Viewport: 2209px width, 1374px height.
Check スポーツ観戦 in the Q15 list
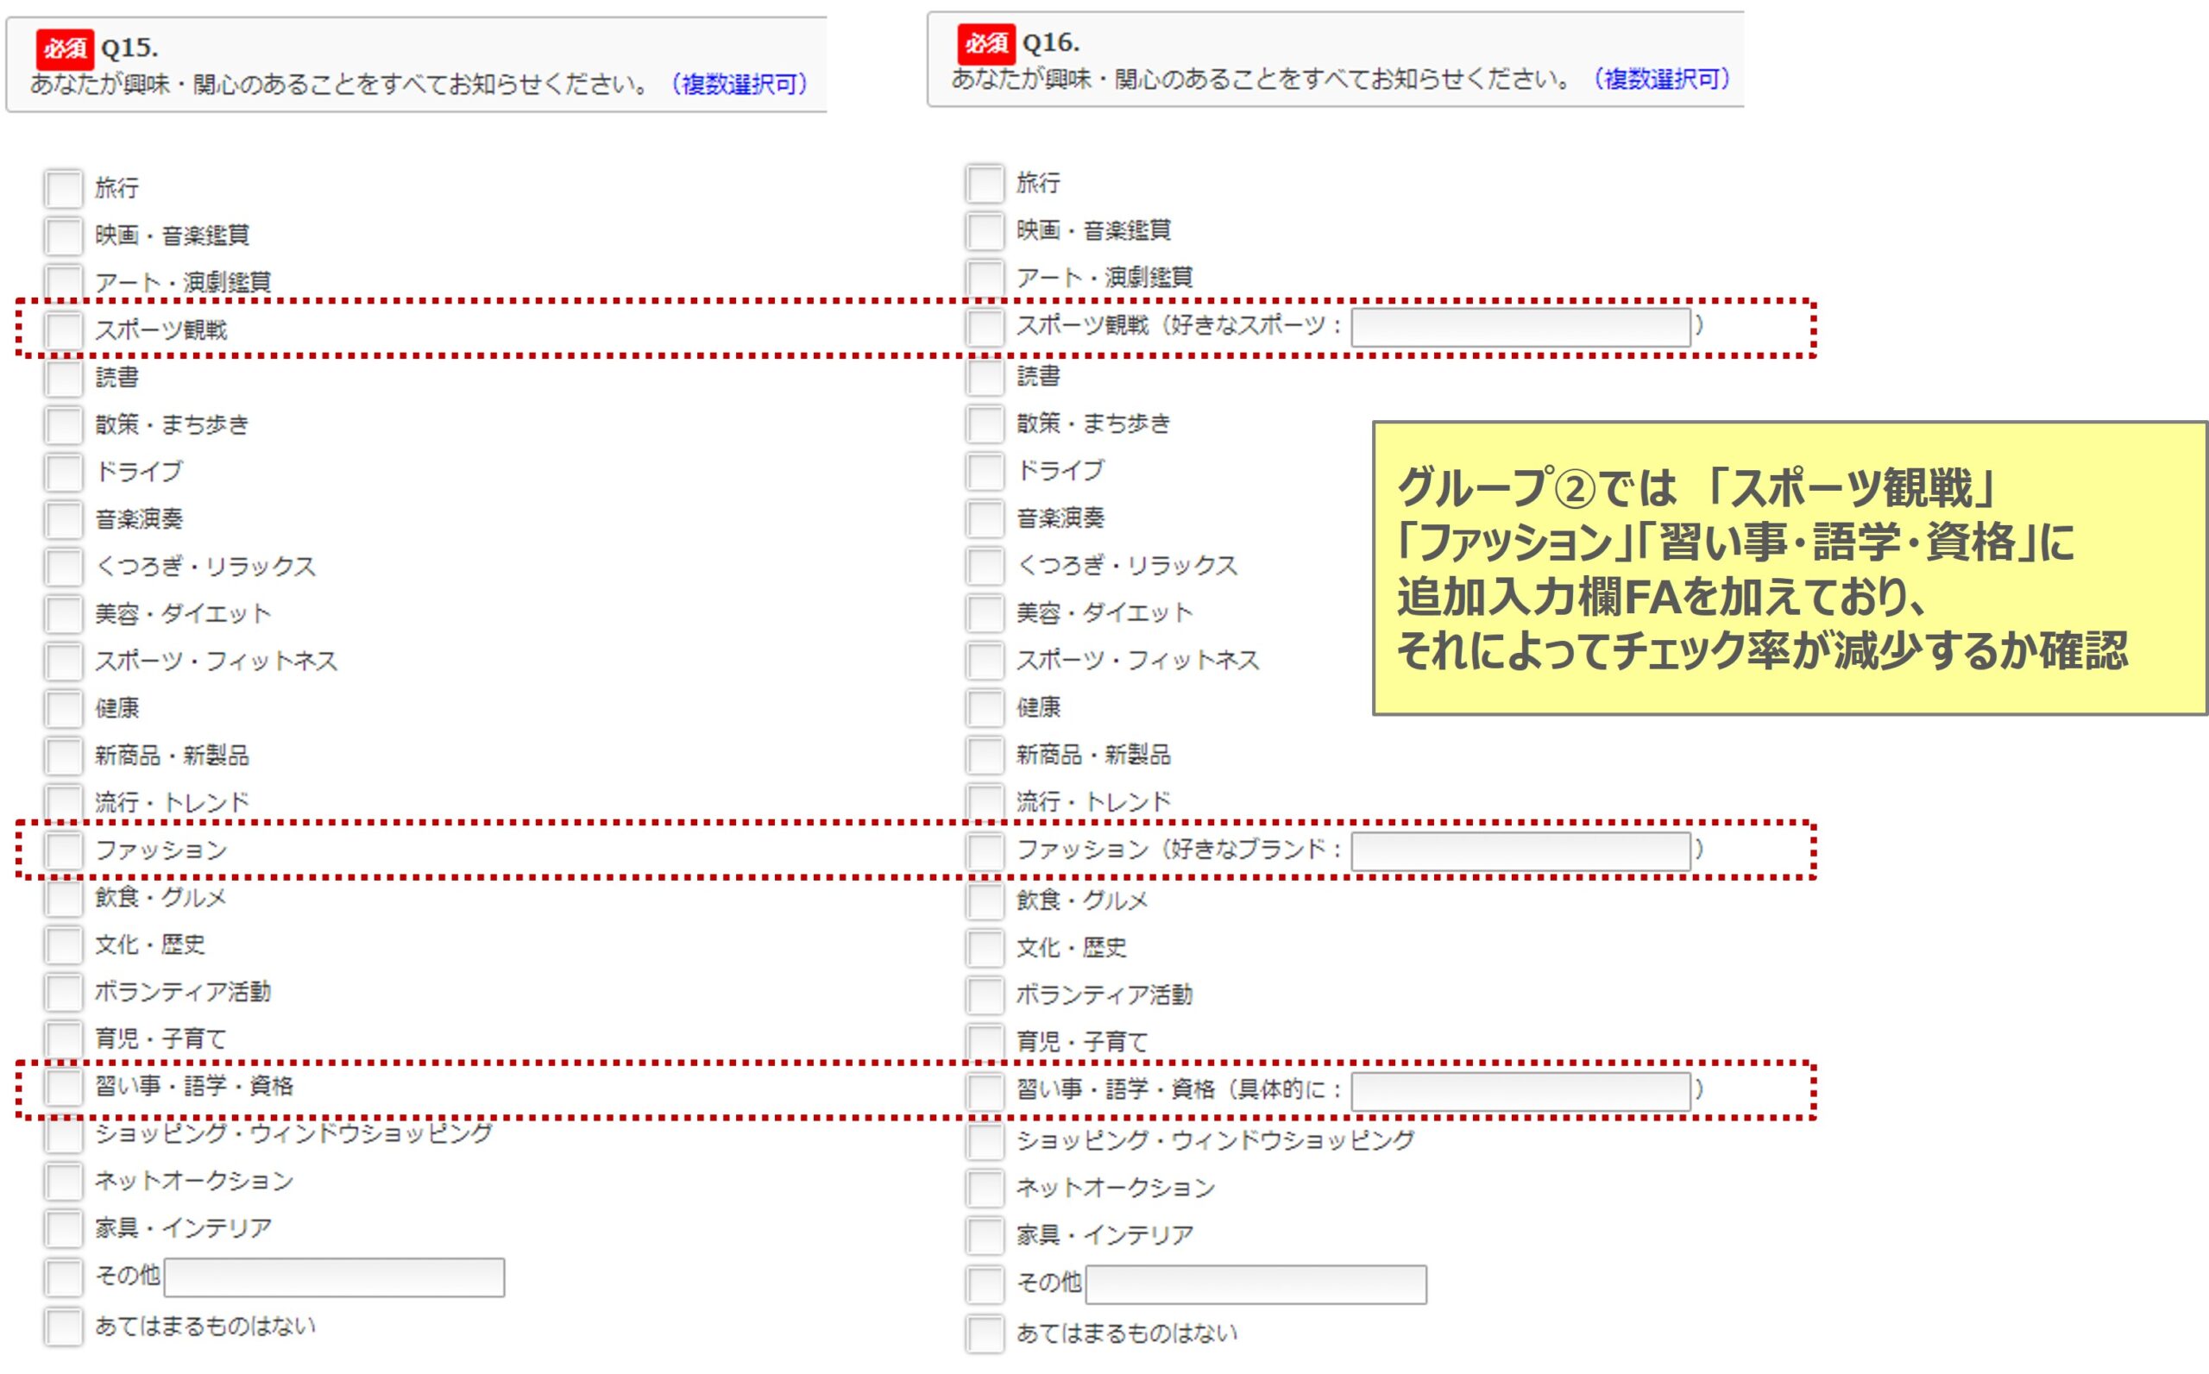63,329
